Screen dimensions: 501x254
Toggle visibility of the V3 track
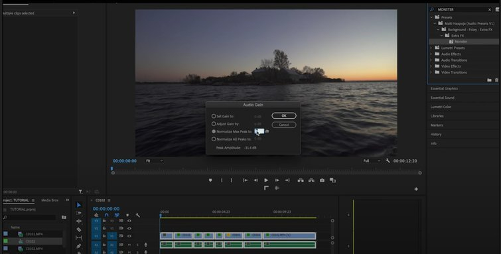pyautogui.click(x=129, y=221)
